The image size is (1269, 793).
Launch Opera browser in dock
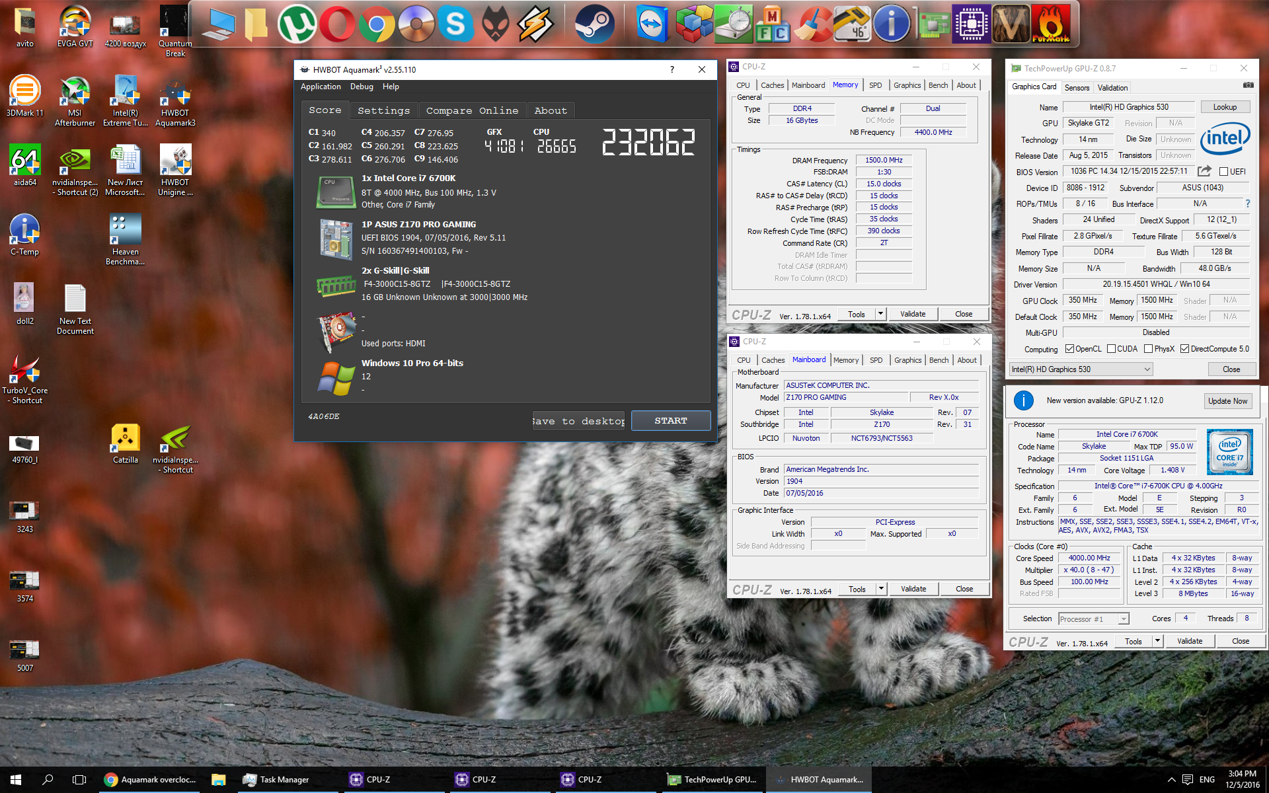[337, 24]
